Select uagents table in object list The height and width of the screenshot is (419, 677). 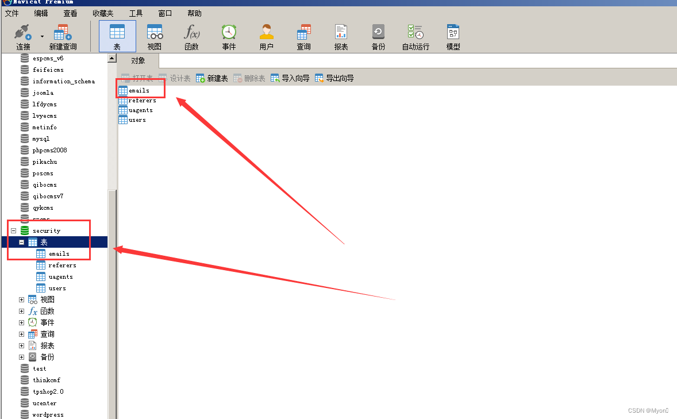coord(136,110)
